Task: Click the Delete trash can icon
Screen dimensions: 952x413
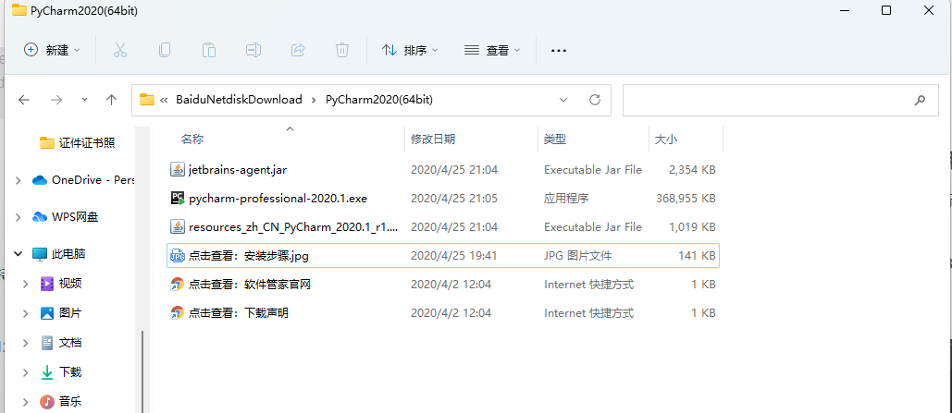Action: pos(342,50)
